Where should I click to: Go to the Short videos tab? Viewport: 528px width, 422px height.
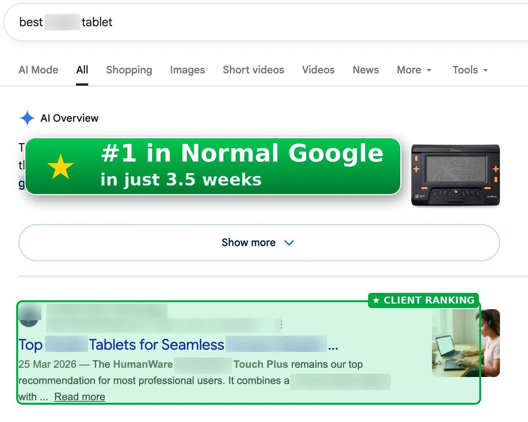click(253, 70)
